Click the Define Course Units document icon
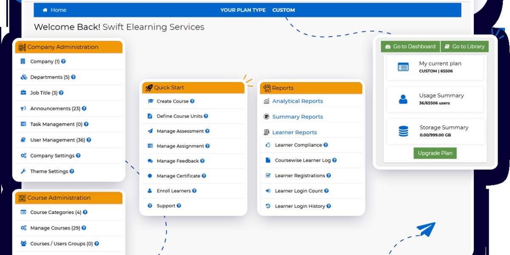 [x=150, y=116]
